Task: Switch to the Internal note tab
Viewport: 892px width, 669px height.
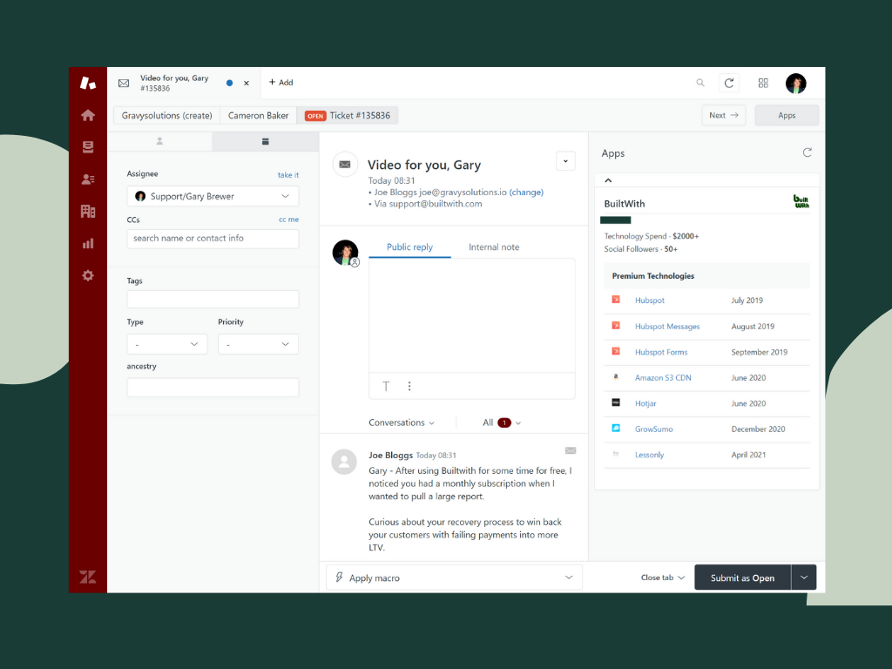Action: coord(493,247)
